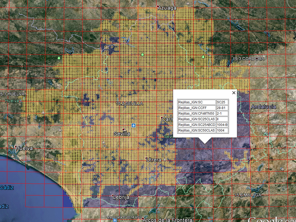Image resolution: width=296 pixels, height=222 pixels.
Task: Click the airport icon right of Utrera
Action: coord(165,160)
